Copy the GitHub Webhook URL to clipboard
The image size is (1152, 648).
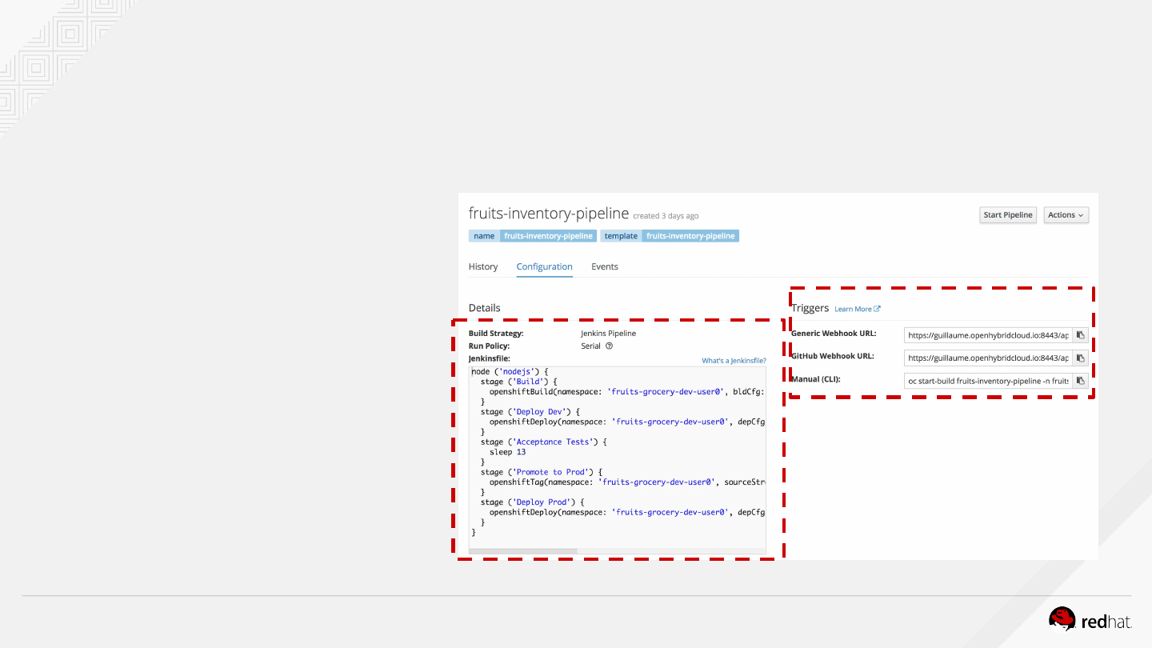[1080, 358]
